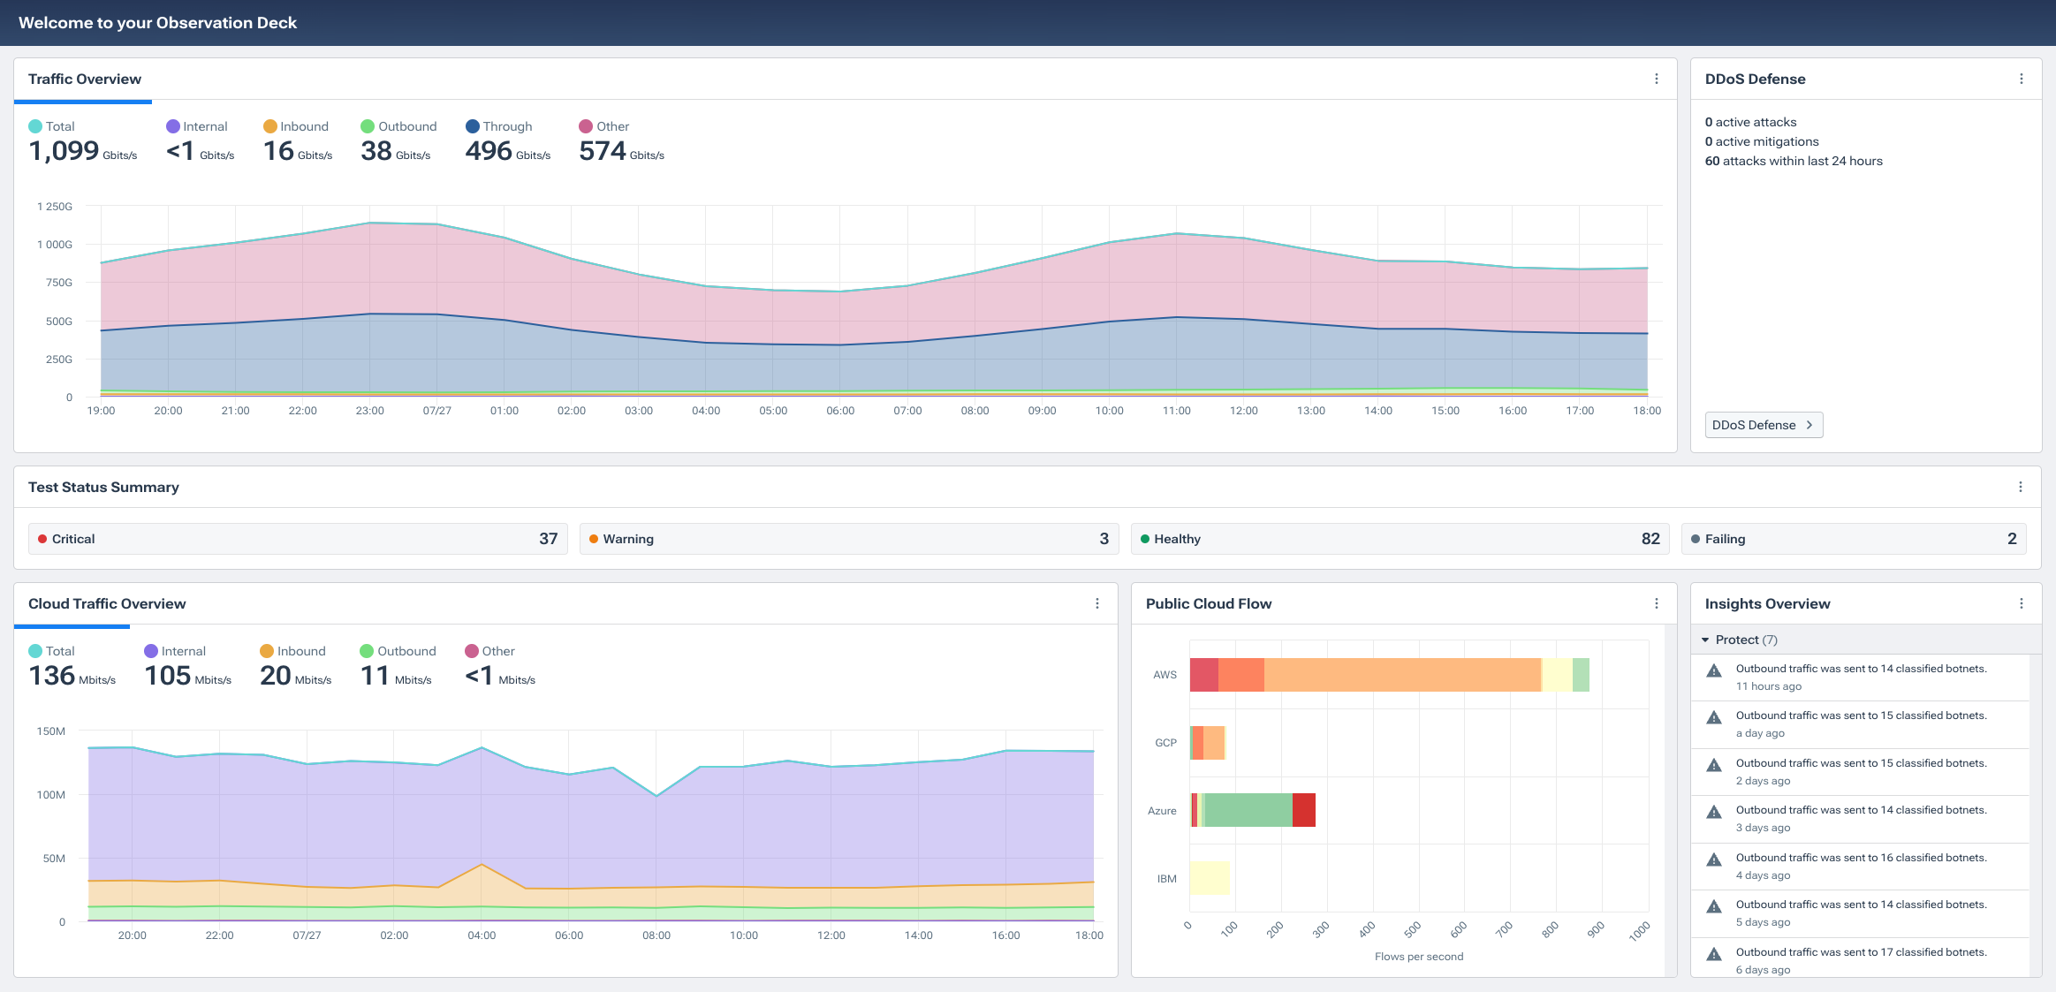2056x992 pixels.
Task: Click the Public Cloud Flow panel title
Action: pos(1209,603)
